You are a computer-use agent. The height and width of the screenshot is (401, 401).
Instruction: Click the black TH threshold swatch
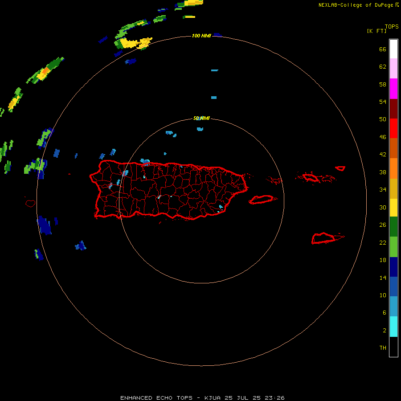(393, 347)
